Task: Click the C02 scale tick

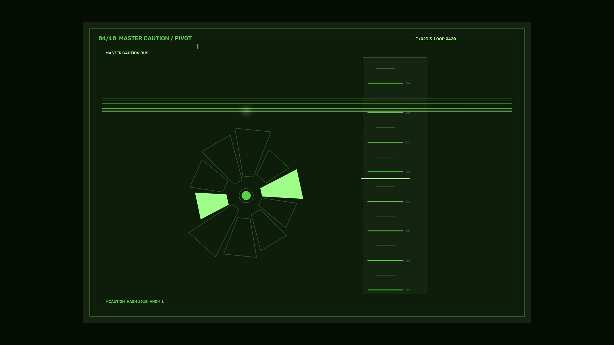Action: [385, 142]
